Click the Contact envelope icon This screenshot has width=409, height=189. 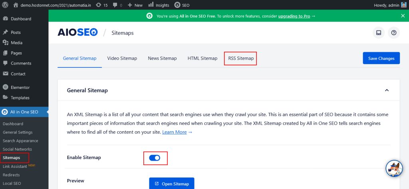(x=5, y=74)
